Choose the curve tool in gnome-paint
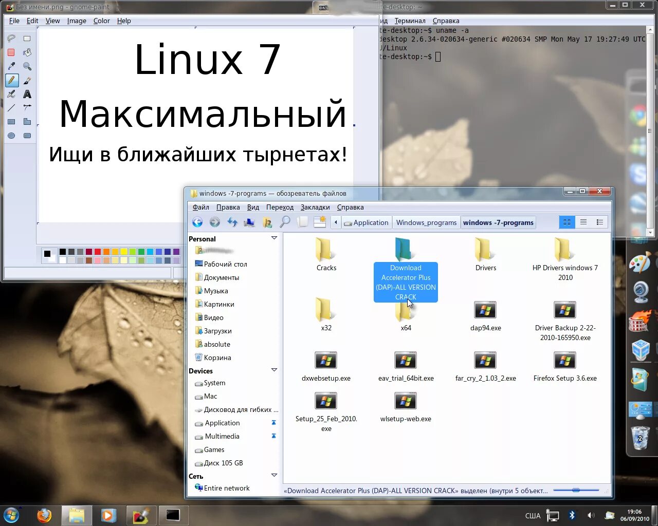This screenshot has width=658, height=526. (x=27, y=108)
